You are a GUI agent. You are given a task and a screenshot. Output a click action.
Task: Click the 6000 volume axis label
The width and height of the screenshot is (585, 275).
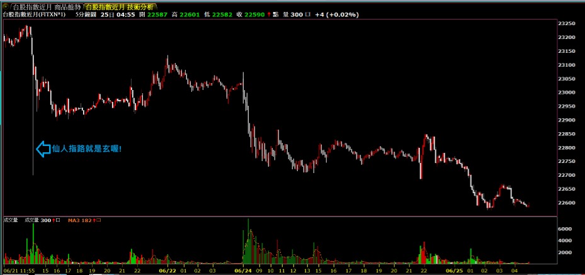pos(564,229)
